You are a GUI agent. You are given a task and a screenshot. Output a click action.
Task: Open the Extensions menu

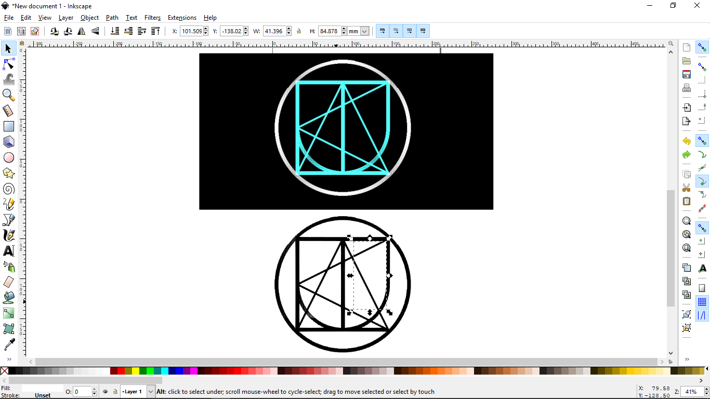click(182, 18)
